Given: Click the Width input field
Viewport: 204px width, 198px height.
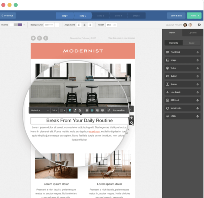Looking at the screenshot, I should tap(111, 25).
